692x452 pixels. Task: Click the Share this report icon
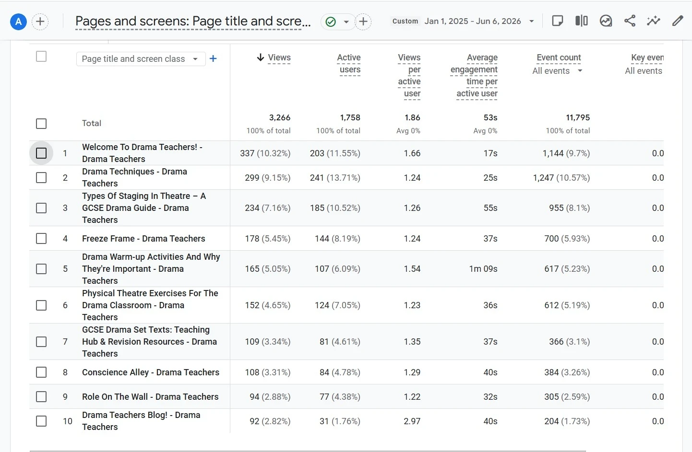coord(630,21)
